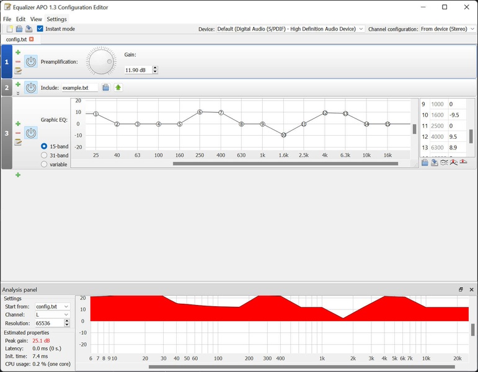Click the Include file name input field
The height and width of the screenshot is (372, 478).
(x=79, y=88)
